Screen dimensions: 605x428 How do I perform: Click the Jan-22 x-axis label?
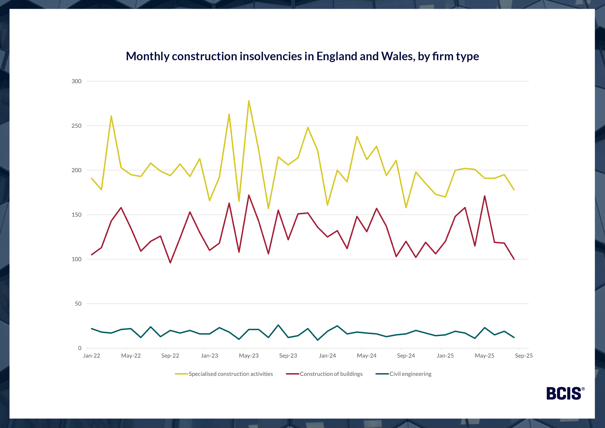click(92, 356)
